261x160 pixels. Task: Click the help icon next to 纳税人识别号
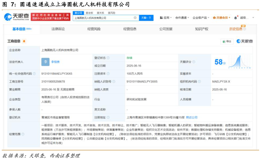(114, 81)
